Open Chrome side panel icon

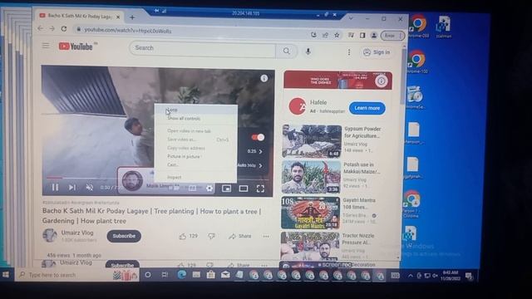362,35
